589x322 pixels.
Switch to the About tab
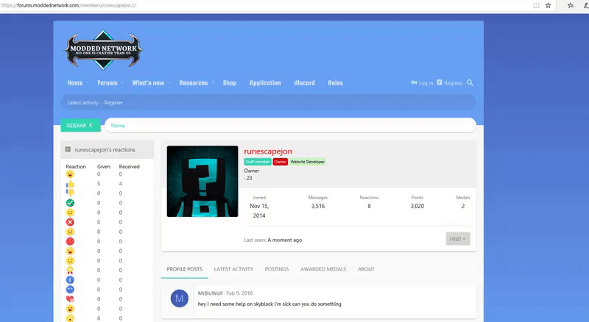(x=366, y=269)
